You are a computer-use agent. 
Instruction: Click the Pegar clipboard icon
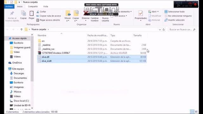31,13
